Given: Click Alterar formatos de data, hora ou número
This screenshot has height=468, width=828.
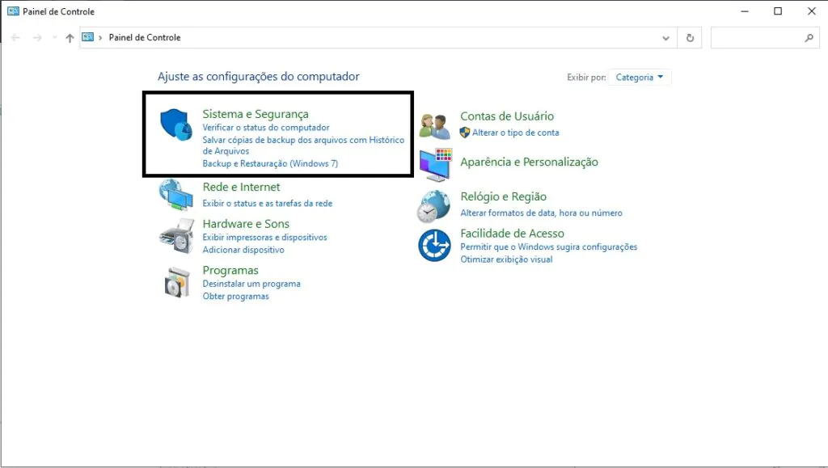Looking at the screenshot, I should point(541,213).
